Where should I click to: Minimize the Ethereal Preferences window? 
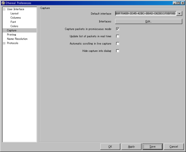click(x=175, y=3)
